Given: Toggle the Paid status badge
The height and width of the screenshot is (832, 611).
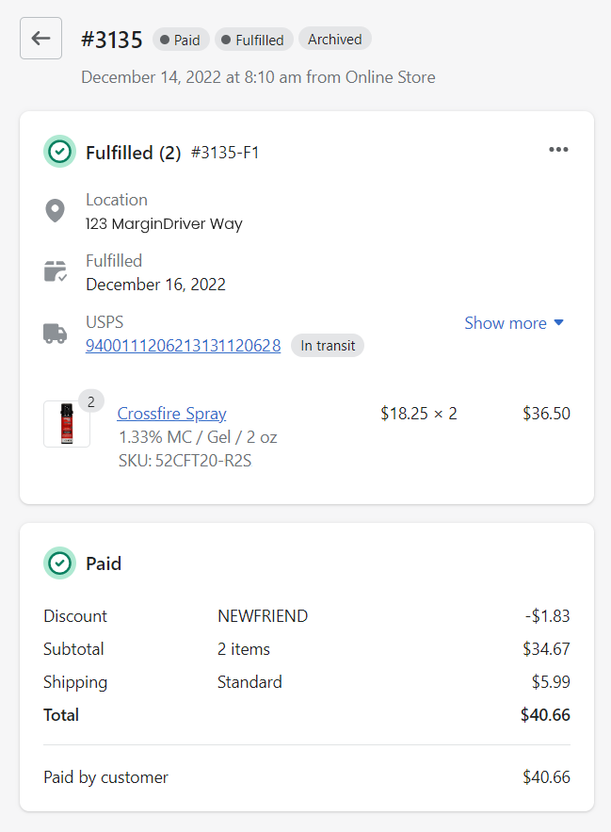Looking at the screenshot, I should point(180,40).
